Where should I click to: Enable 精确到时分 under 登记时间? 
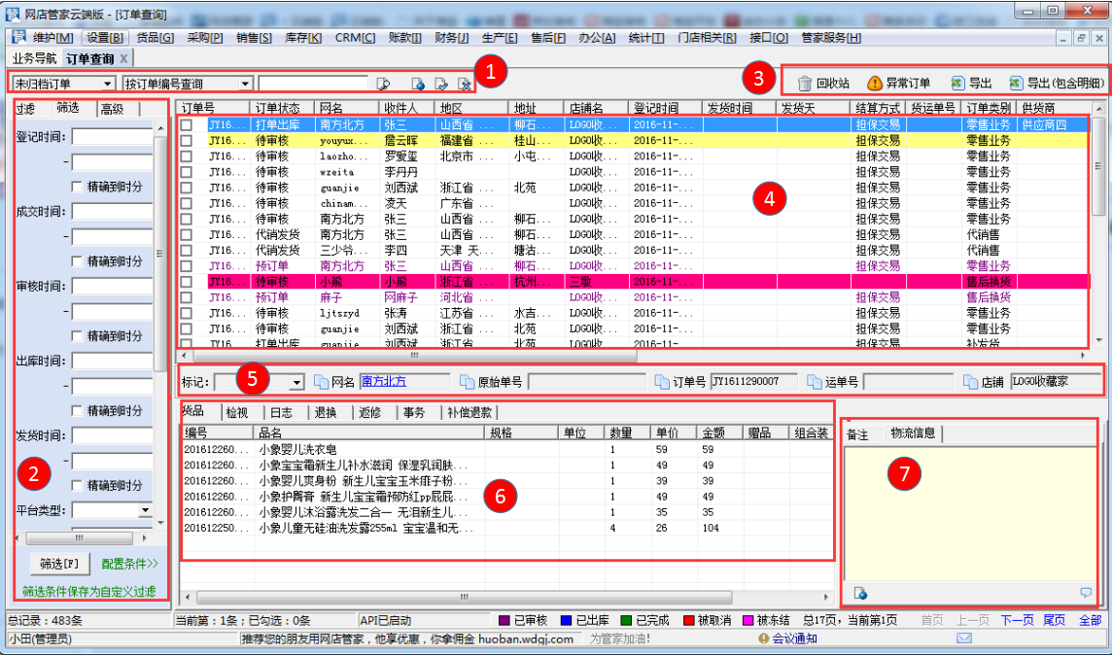[x=78, y=187]
